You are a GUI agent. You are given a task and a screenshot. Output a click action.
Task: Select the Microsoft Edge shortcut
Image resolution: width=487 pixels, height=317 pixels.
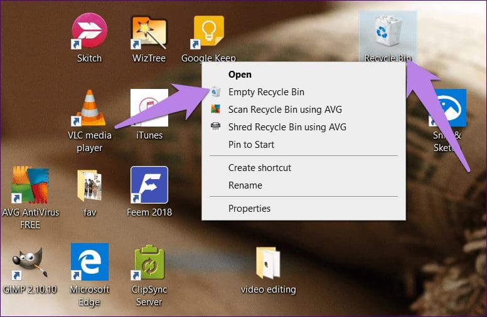click(89, 263)
